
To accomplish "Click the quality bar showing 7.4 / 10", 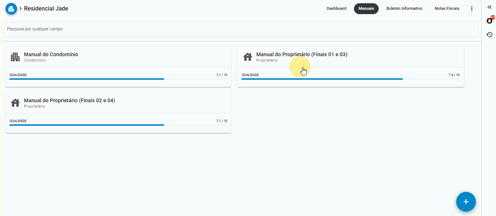I will point(350,79).
